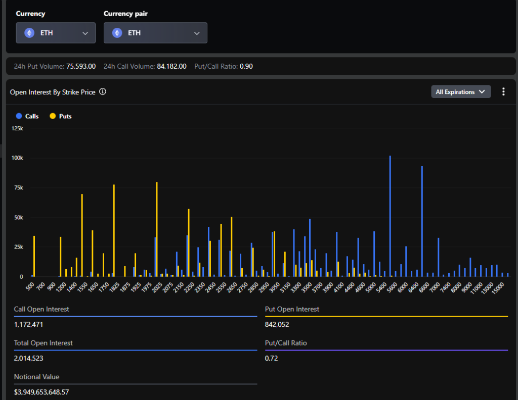Expand the Currency pair dropdown chevron

(197, 33)
